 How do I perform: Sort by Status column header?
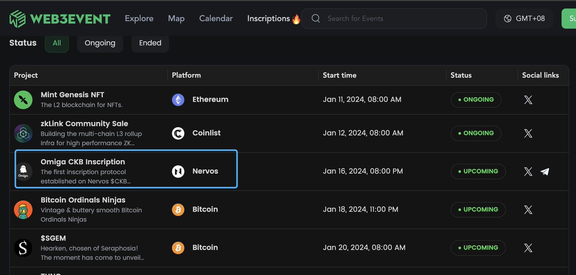click(x=461, y=75)
